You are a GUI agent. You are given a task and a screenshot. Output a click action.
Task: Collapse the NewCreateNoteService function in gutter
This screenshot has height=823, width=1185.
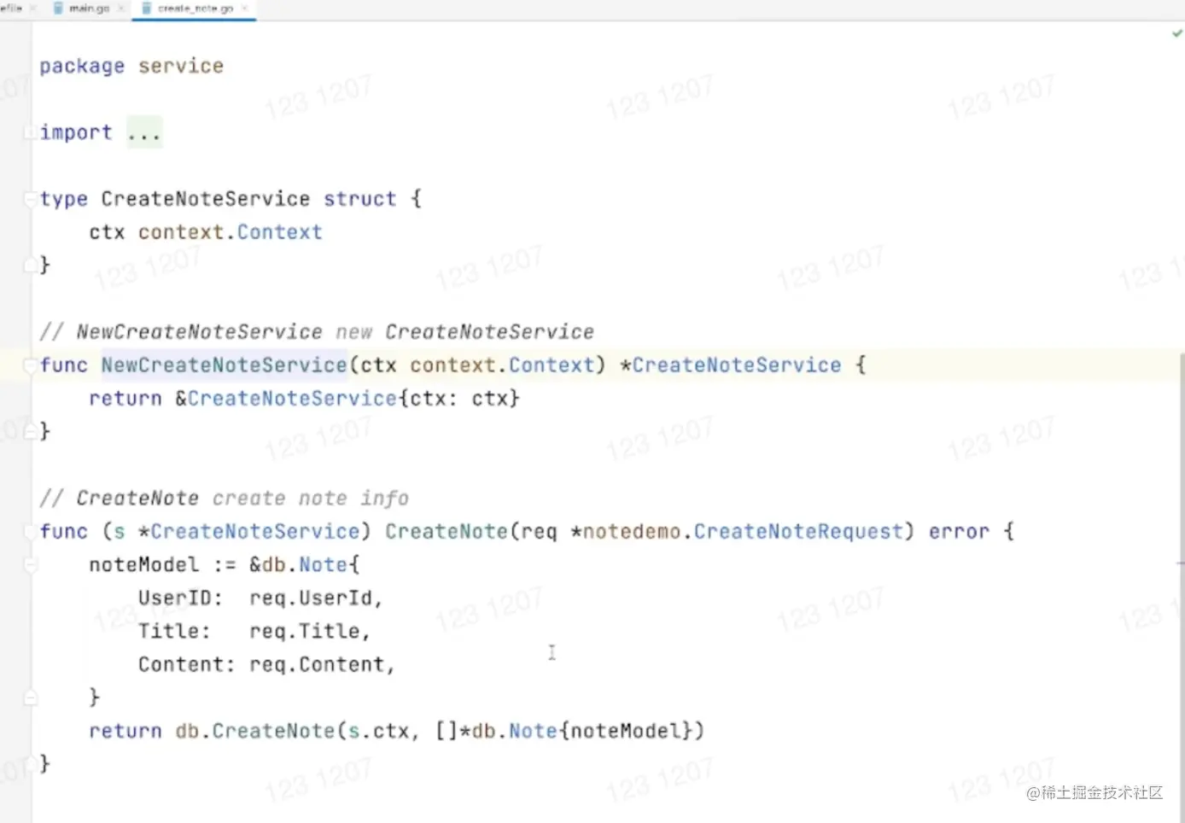pyautogui.click(x=30, y=365)
